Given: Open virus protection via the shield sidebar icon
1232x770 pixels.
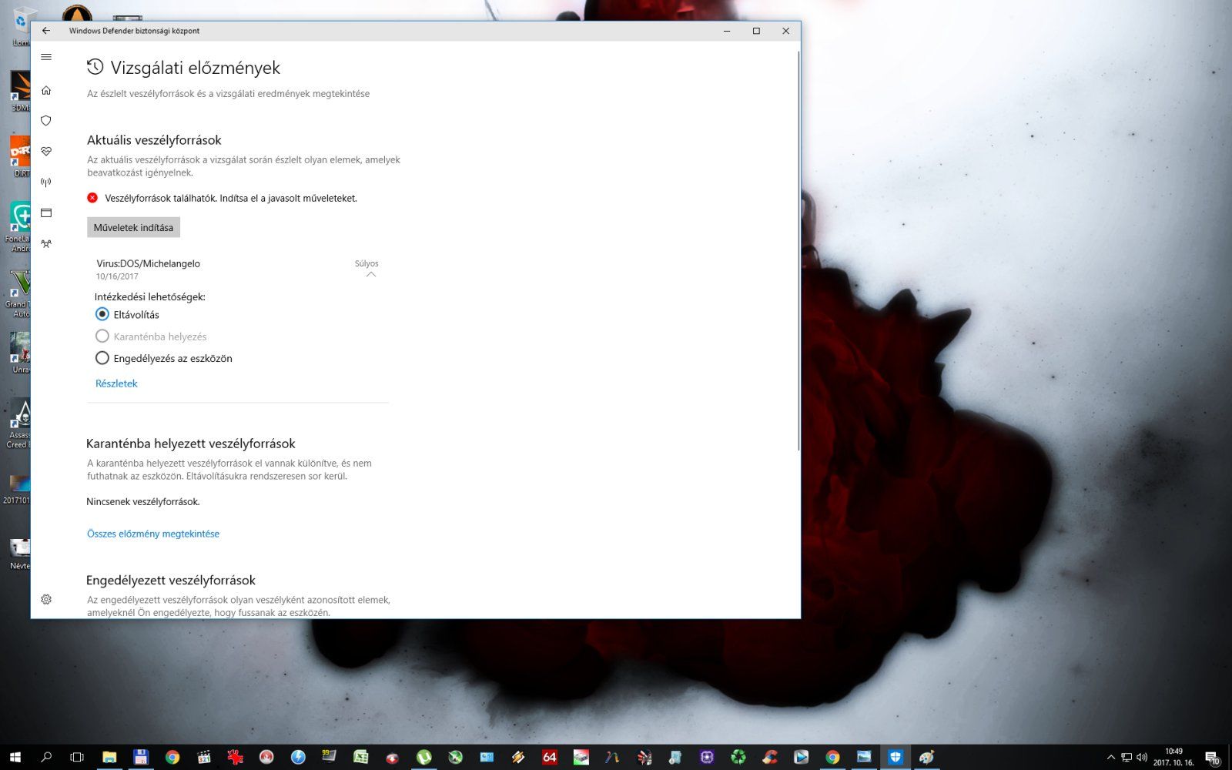Looking at the screenshot, I should (46, 121).
